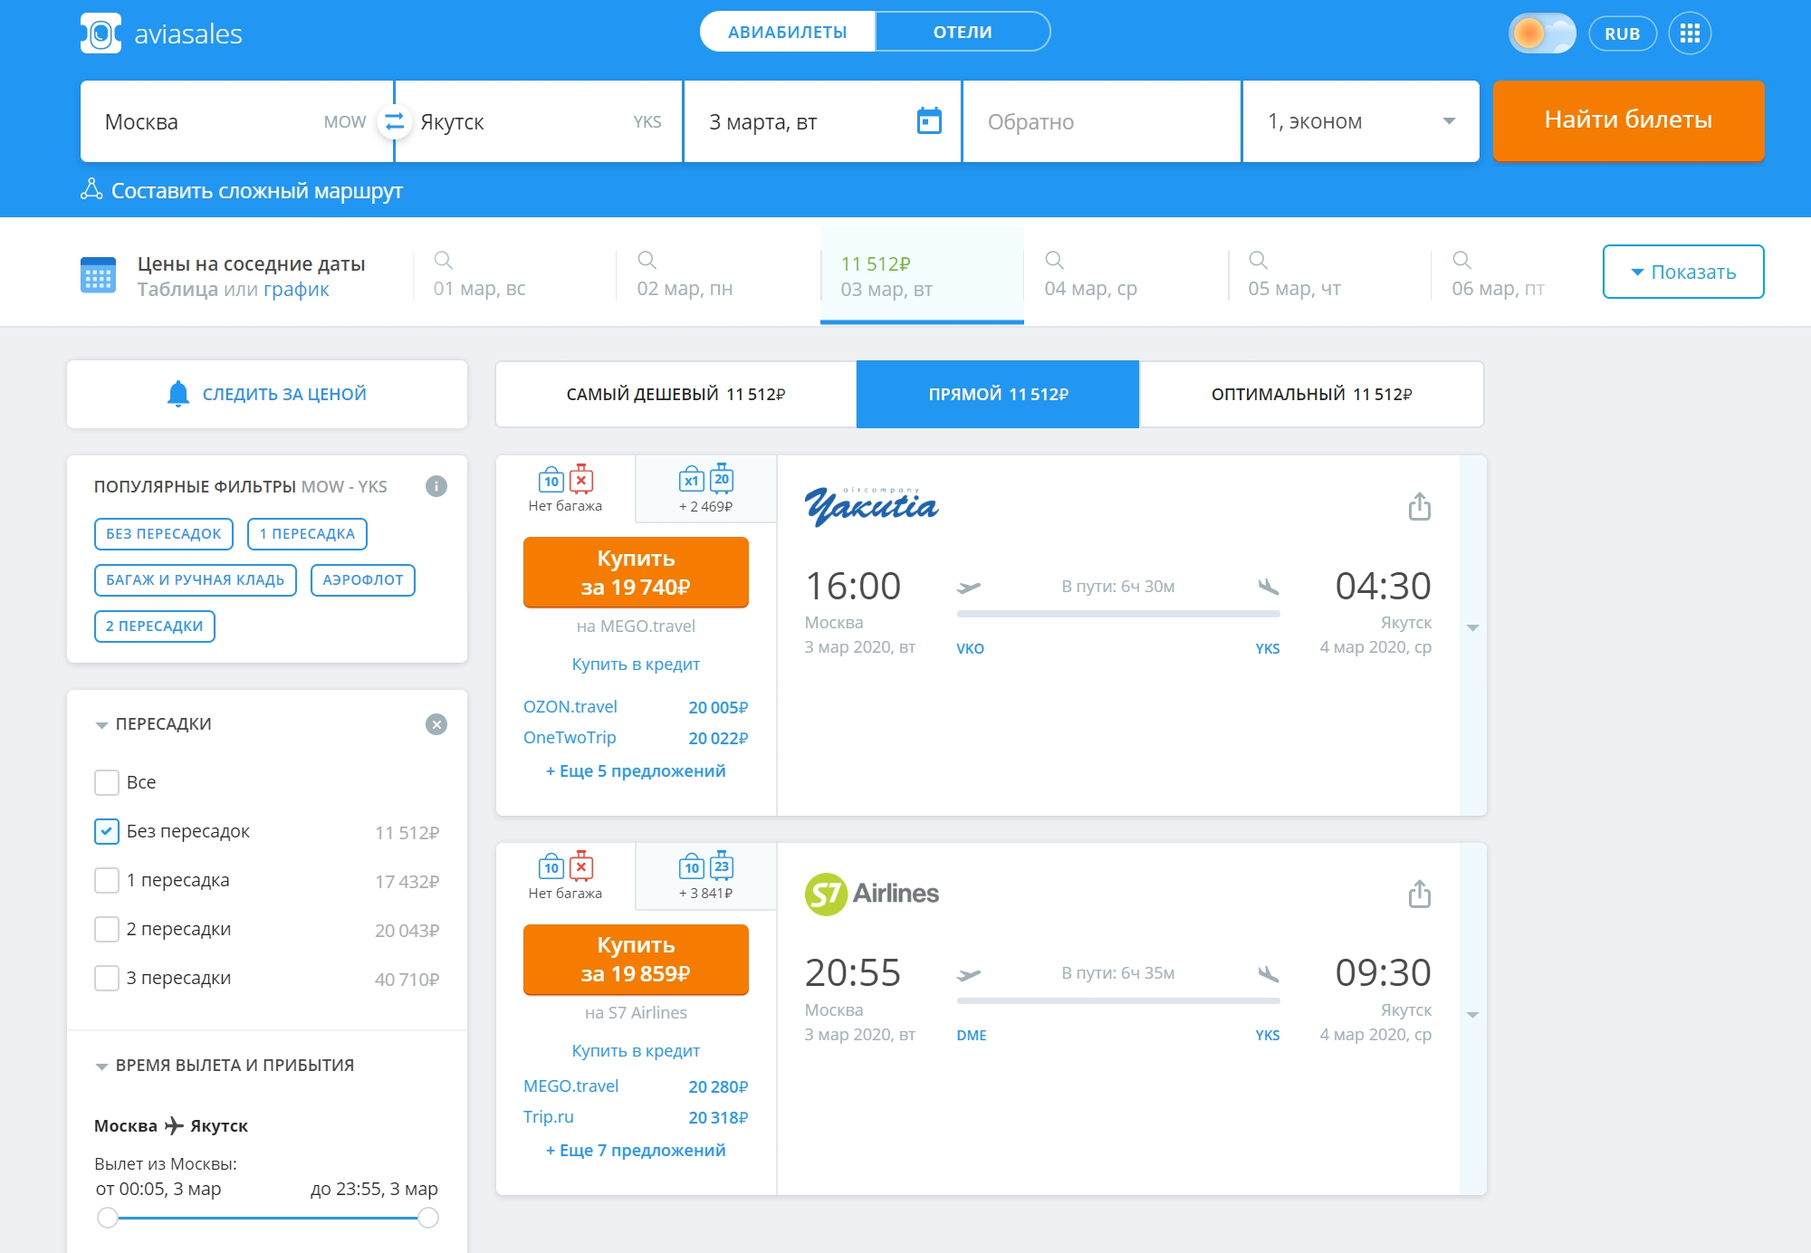Expand S7 flight details arrow

[1473, 1015]
